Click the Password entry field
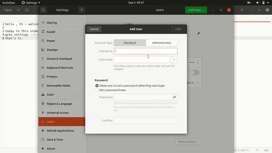The image size is (272, 153). click(145, 97)
